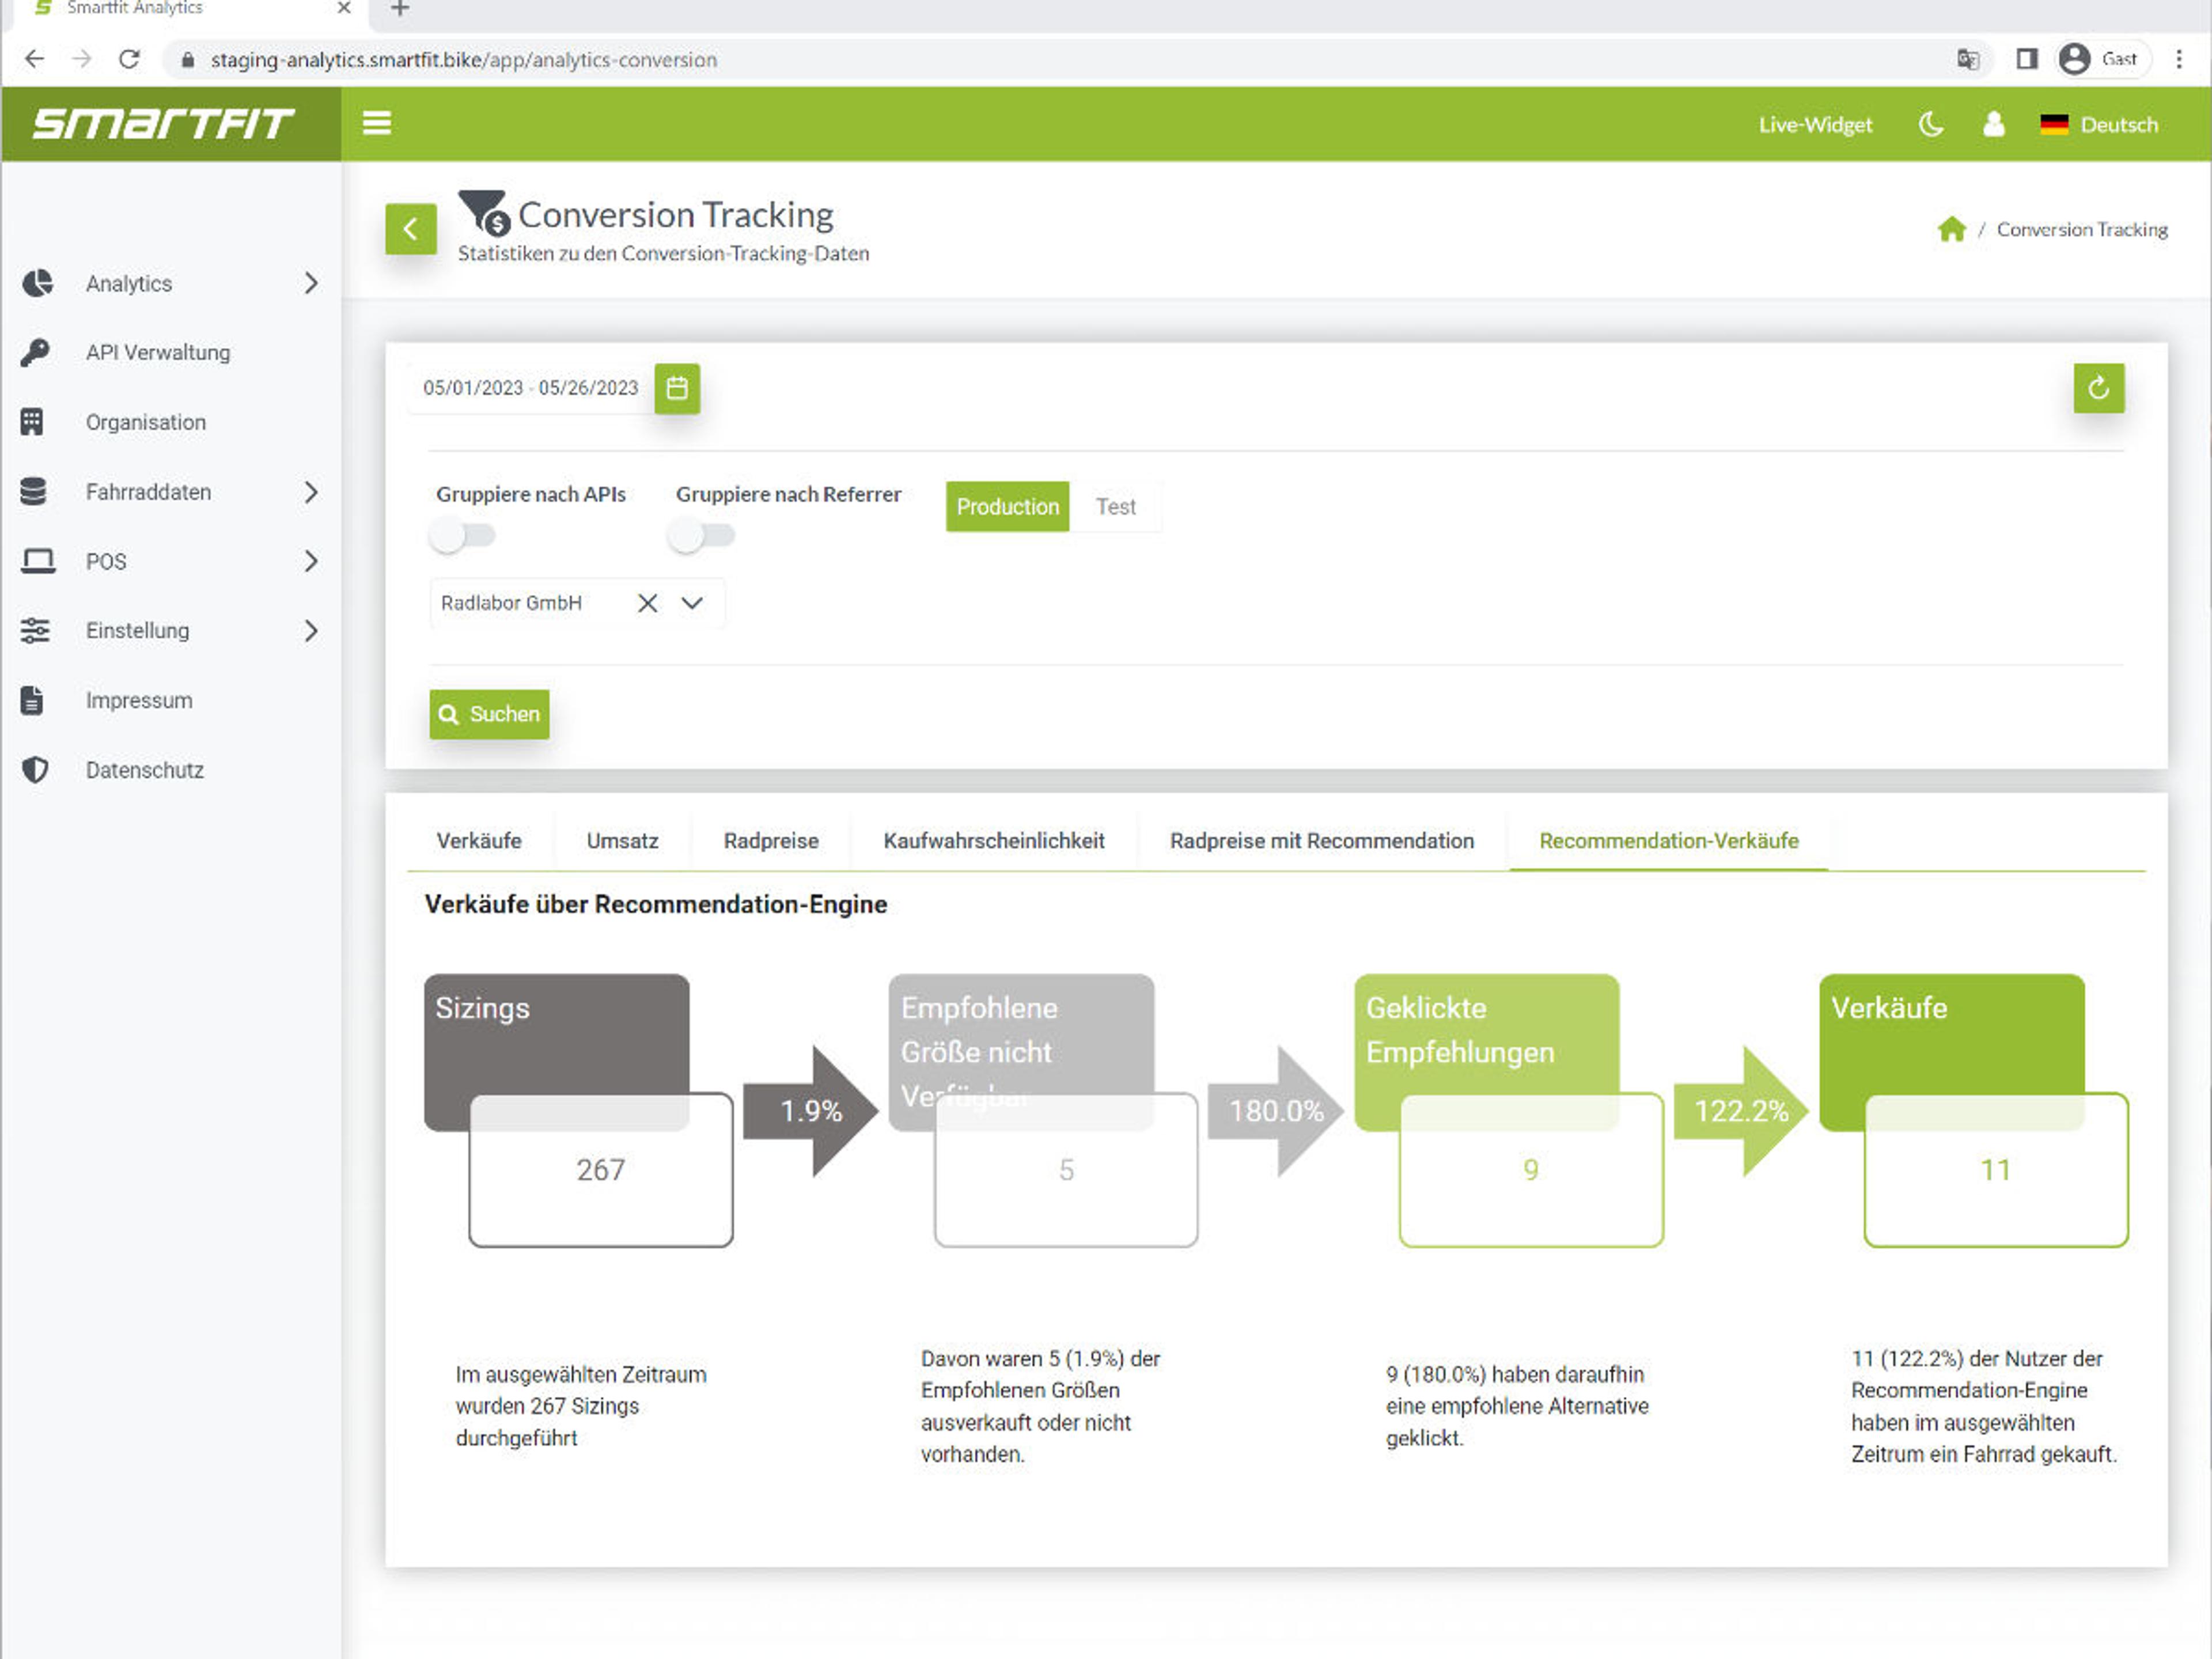Open the Radlabor GmbH dropdown arrow
This screenshot has width=2212, height=1659.
(692, 603)
